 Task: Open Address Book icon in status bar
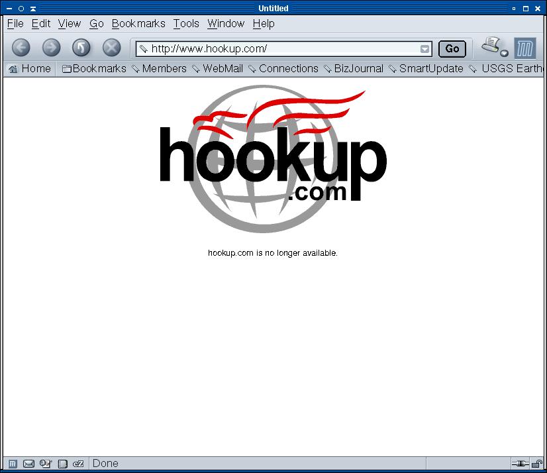pyautogui.click(x=62, y=464)
